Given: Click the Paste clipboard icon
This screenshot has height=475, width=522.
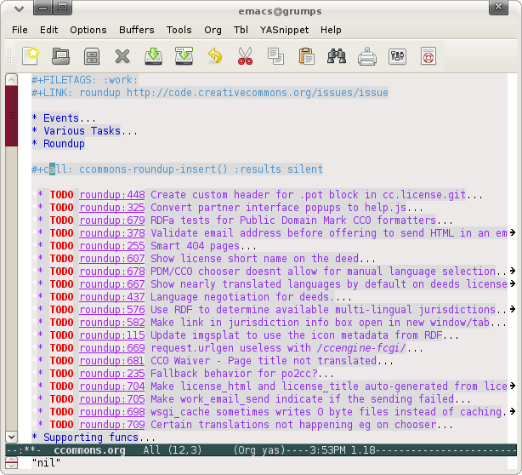Looking at the screenshot, I should [306, 57].
